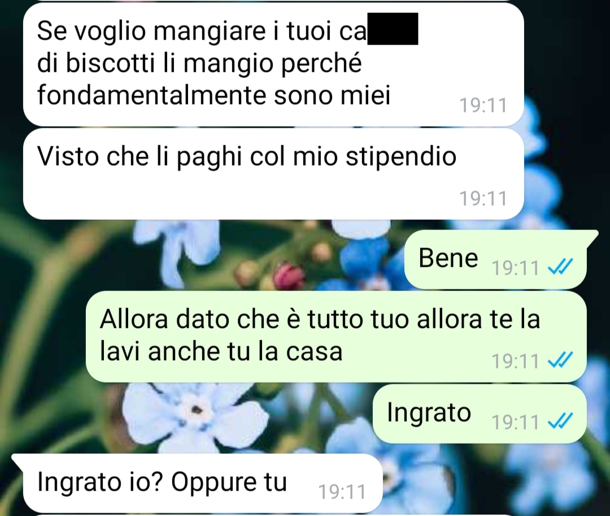The height and width of the screenshot is (516, 610).
Task: Tap the 19:11 time next to 'Bene'
Action: click(x=515, y=268)
